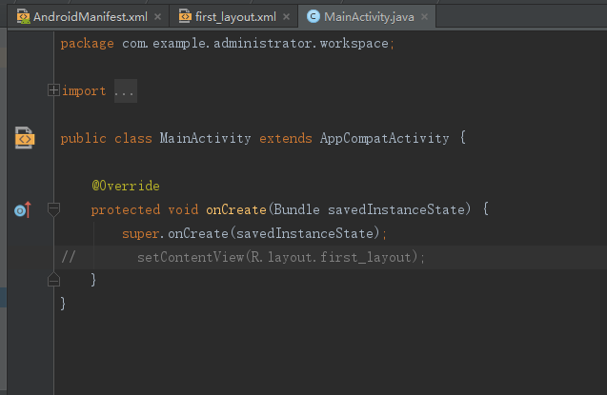Expand the folded import ellipsis placeholder
607x395 pixels.
point(126,90)
